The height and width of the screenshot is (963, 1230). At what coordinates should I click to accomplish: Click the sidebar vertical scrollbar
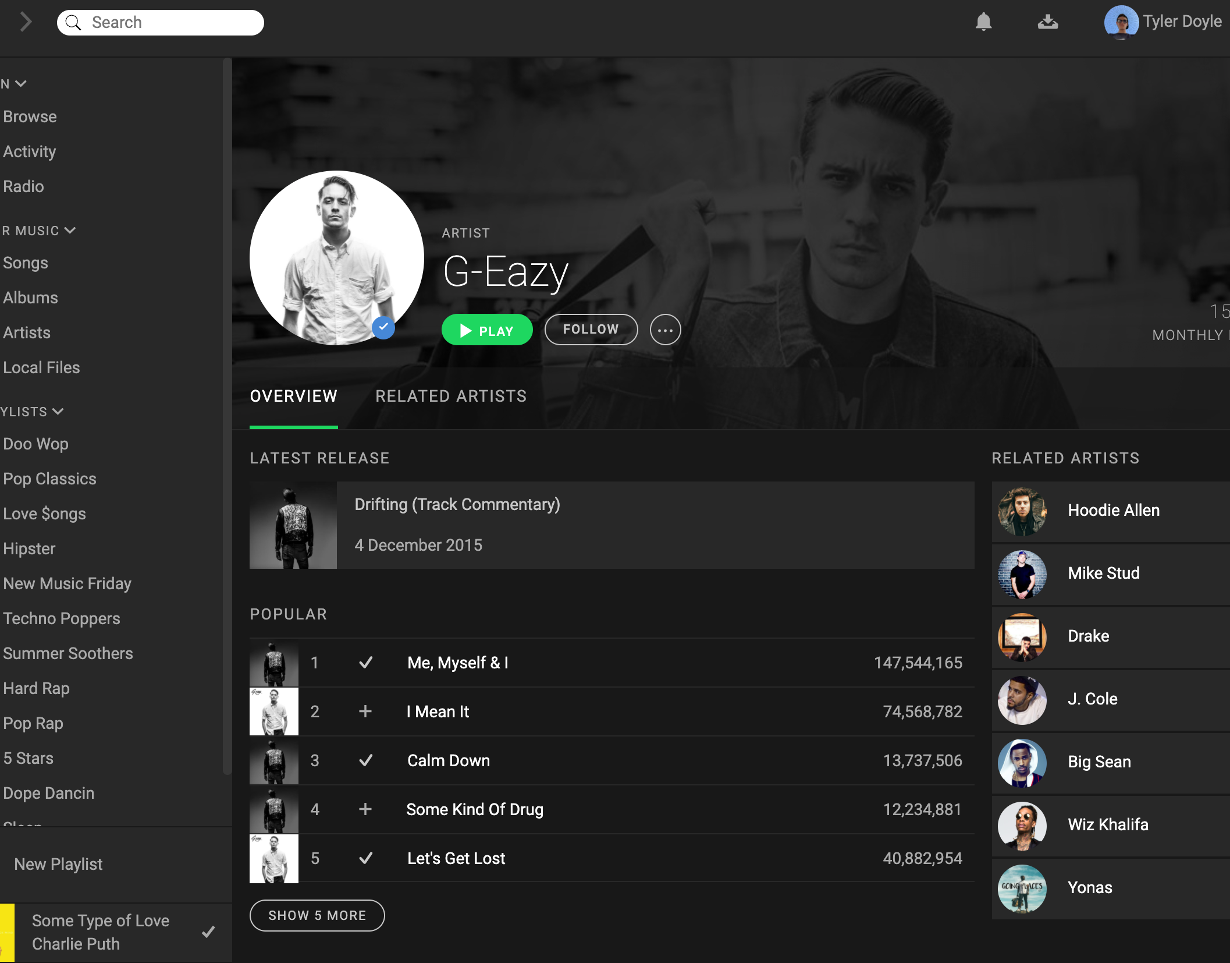(227, 416)
